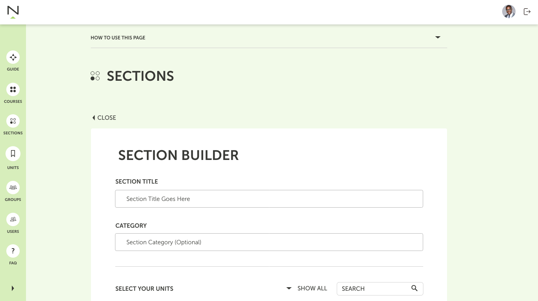This screenshot has width=538, height=301.
Task: Open Units bookmark icon in sidebar
Action: click(x=13, y=153)
